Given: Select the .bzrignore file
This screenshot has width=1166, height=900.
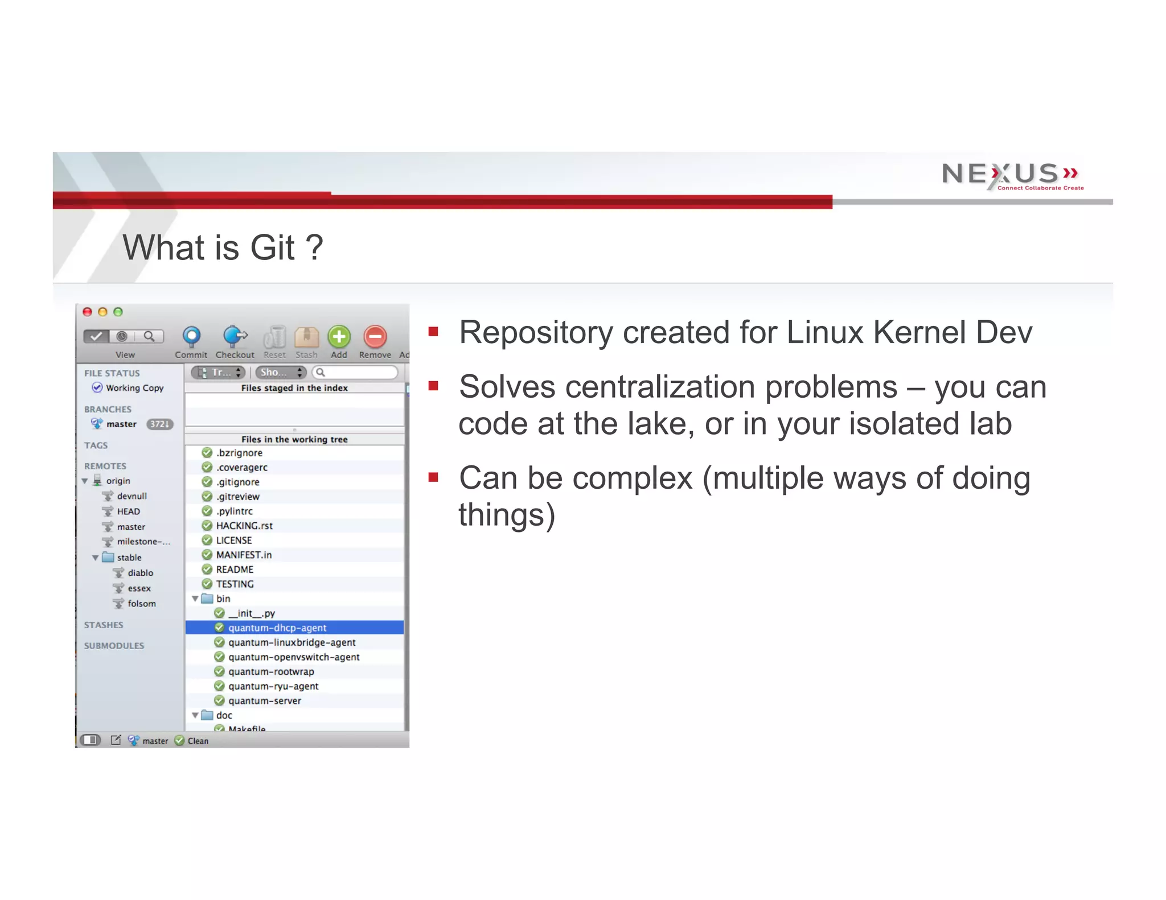Looking at the screenshot, I should pyautogui.click(x=294, y=453).
